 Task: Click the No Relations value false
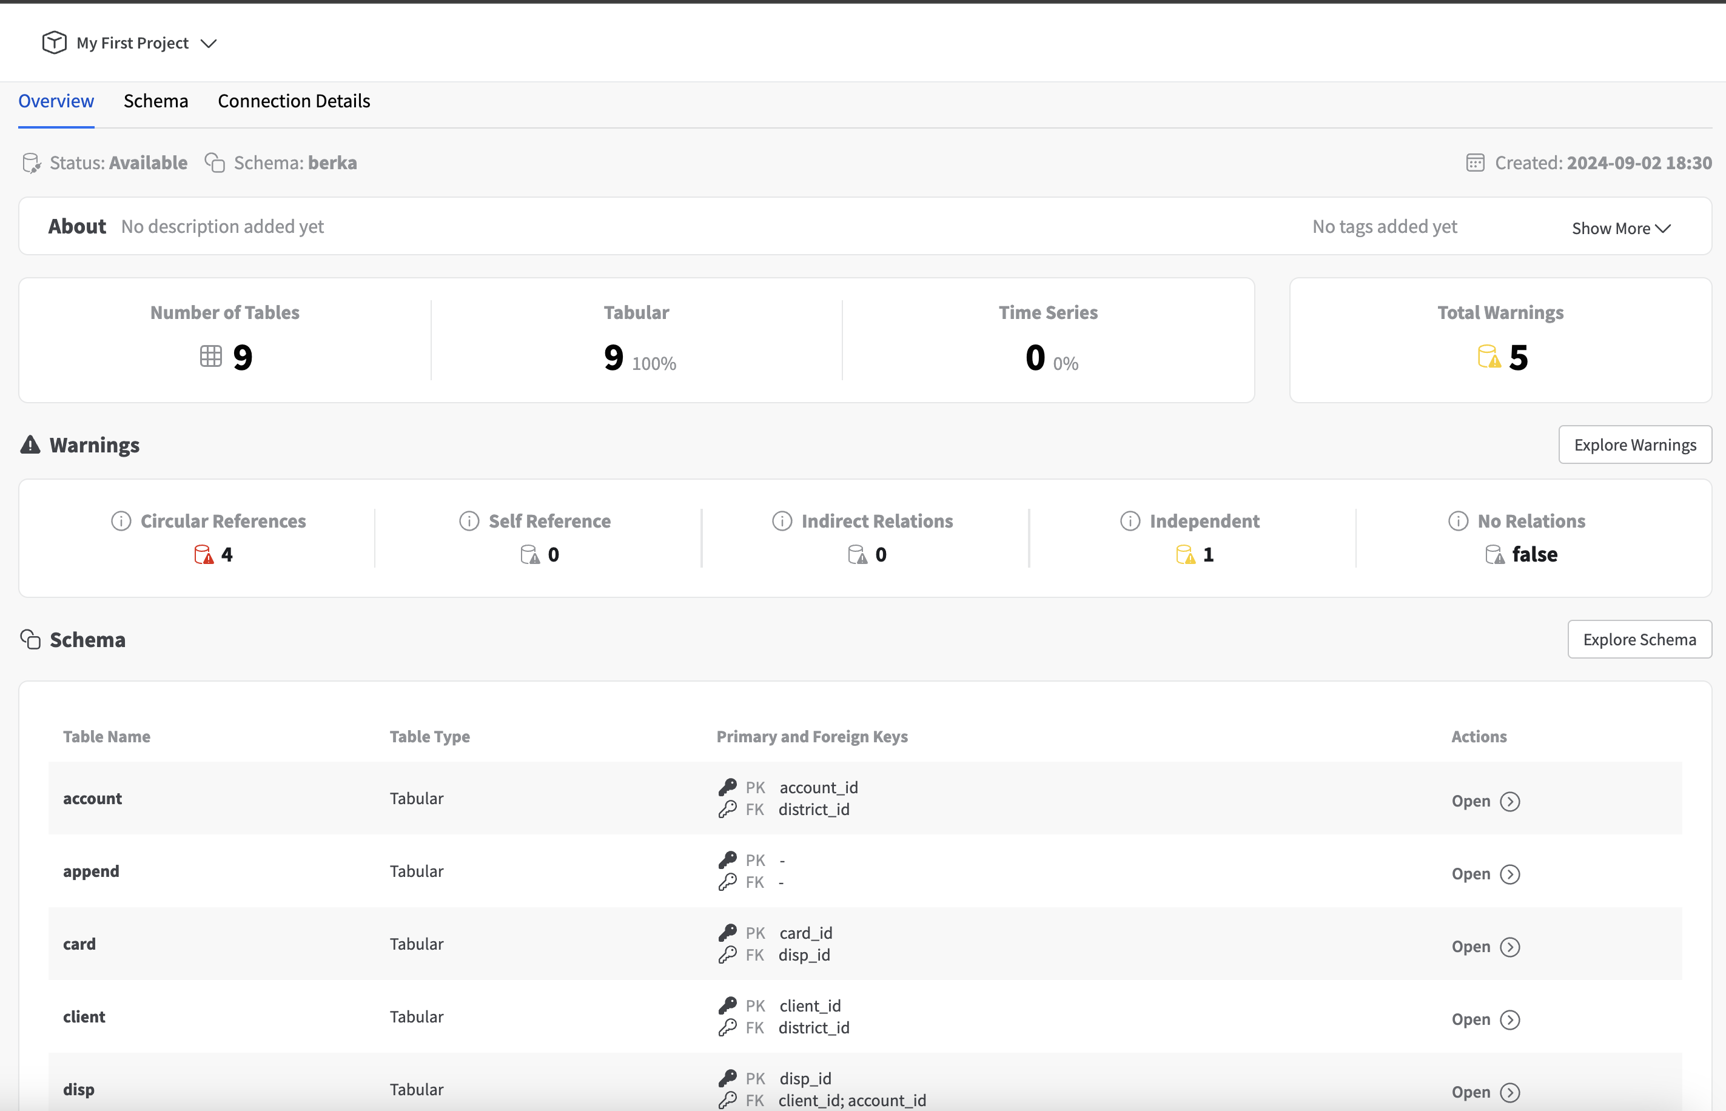[x=1535, y=554]
